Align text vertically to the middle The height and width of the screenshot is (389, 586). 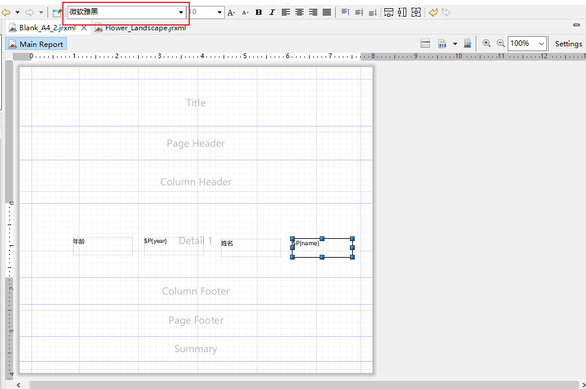(x=359, y=12)
